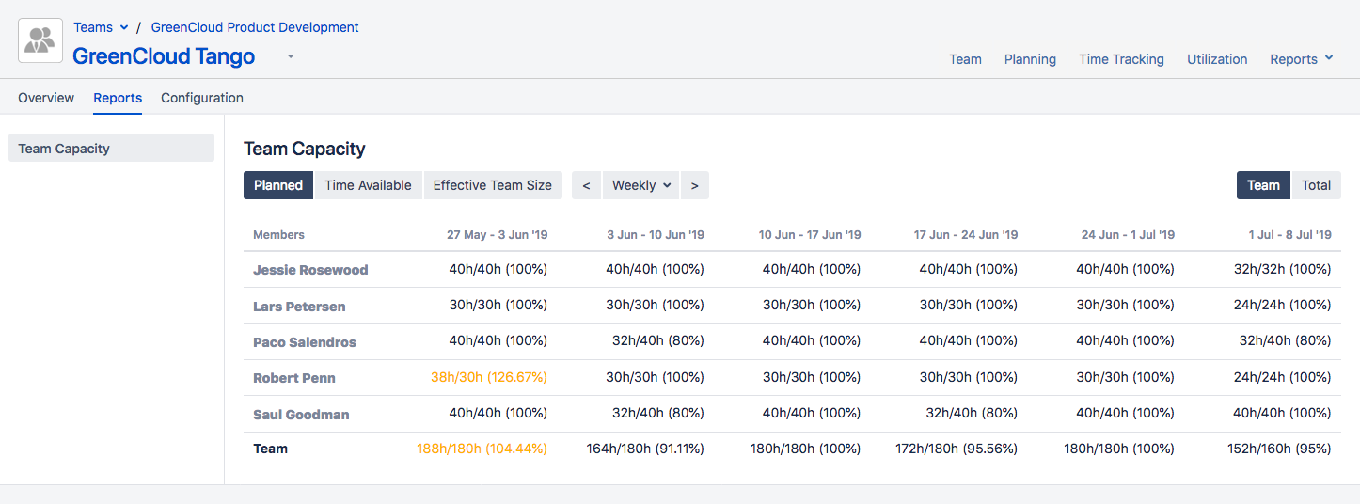Image resolution: width=1360 pixels, height=504 pixels.
Task: Switch to Time Available view
Action: tap(368, 185)
